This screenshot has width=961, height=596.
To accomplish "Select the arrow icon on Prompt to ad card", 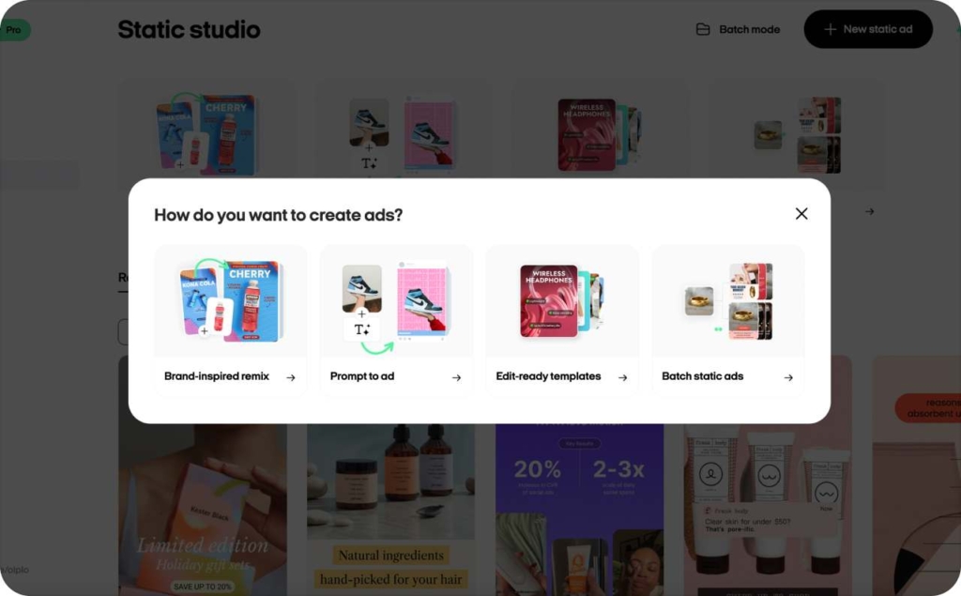I will click(x=459, y=376).
